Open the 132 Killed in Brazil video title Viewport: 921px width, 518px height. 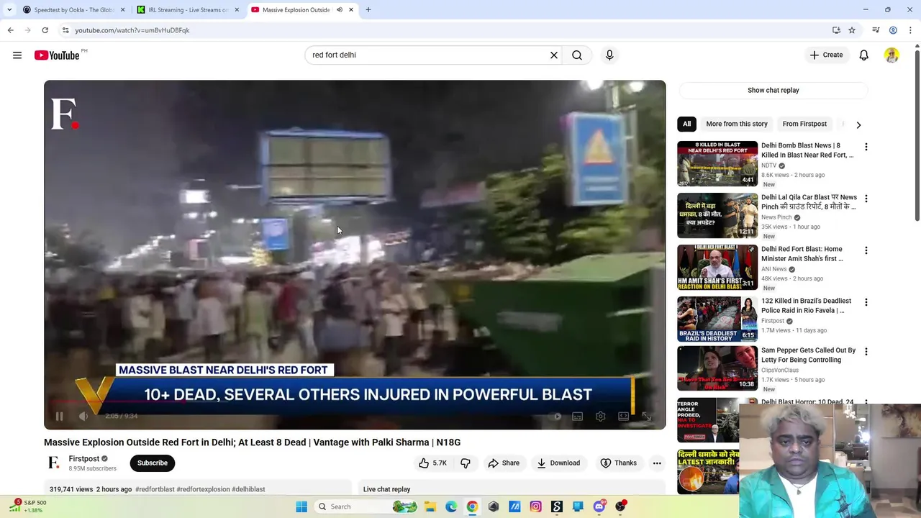pos(807,306)
